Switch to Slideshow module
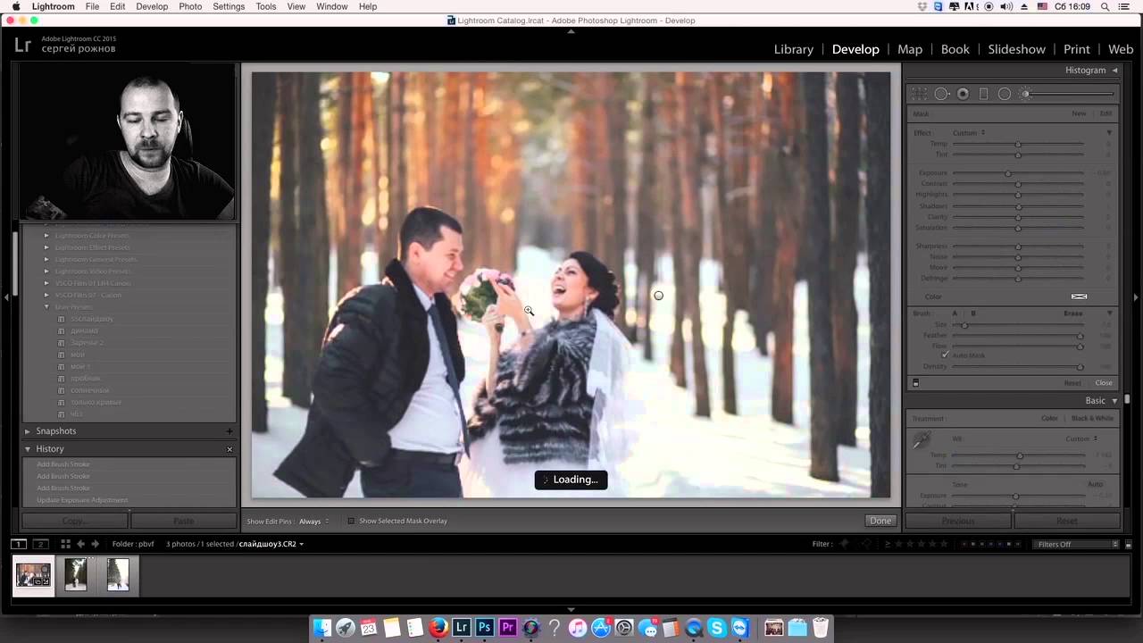The height and width of the screenshot is (643, 1143). tap(1016, 49)
